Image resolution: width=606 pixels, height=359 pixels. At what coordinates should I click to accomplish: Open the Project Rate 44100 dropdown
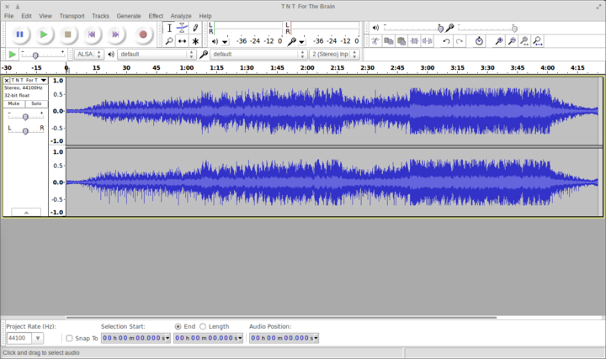[38, 338]
